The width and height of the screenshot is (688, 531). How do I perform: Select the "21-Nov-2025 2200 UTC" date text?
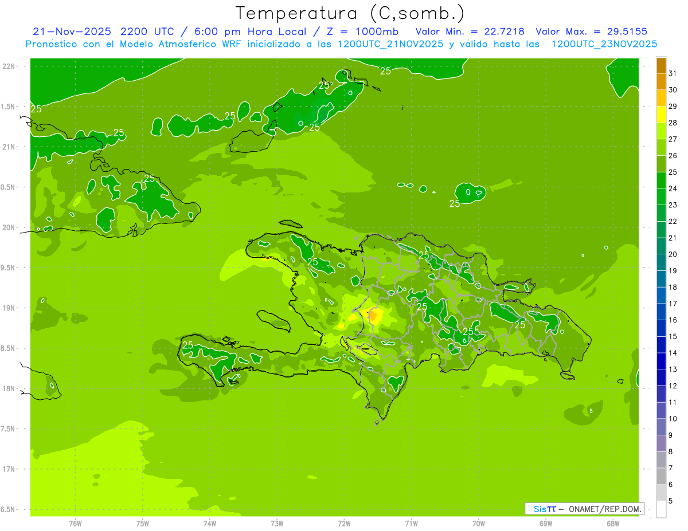[x=104, y=32]
